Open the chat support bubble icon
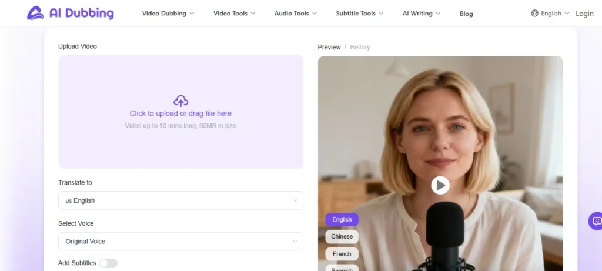Screen dimensions: 602x271 point(596,220)
